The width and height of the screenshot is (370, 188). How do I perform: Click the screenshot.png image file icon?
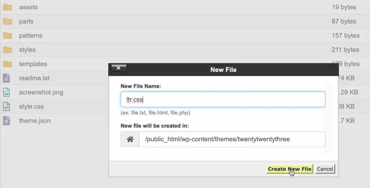click(6, 92)
